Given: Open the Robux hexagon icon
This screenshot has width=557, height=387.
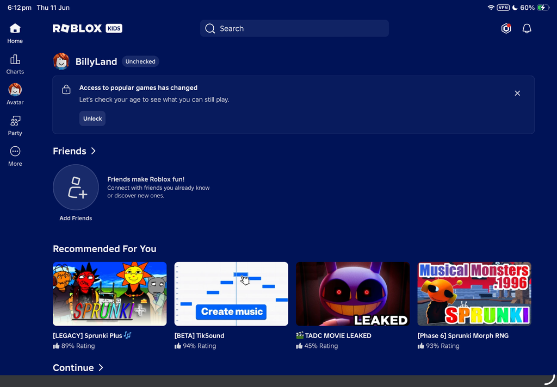Looking at the screenshot, I should [506, 28].
